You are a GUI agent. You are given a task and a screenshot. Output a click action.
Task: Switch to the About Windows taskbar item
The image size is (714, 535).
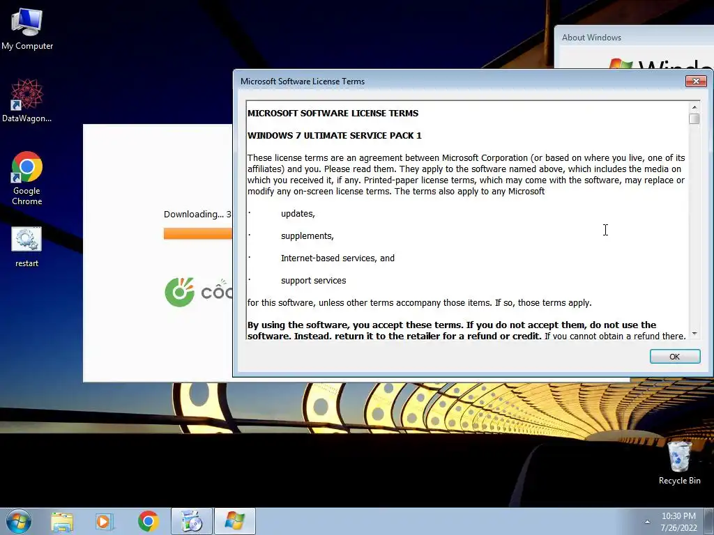point(234,521)
